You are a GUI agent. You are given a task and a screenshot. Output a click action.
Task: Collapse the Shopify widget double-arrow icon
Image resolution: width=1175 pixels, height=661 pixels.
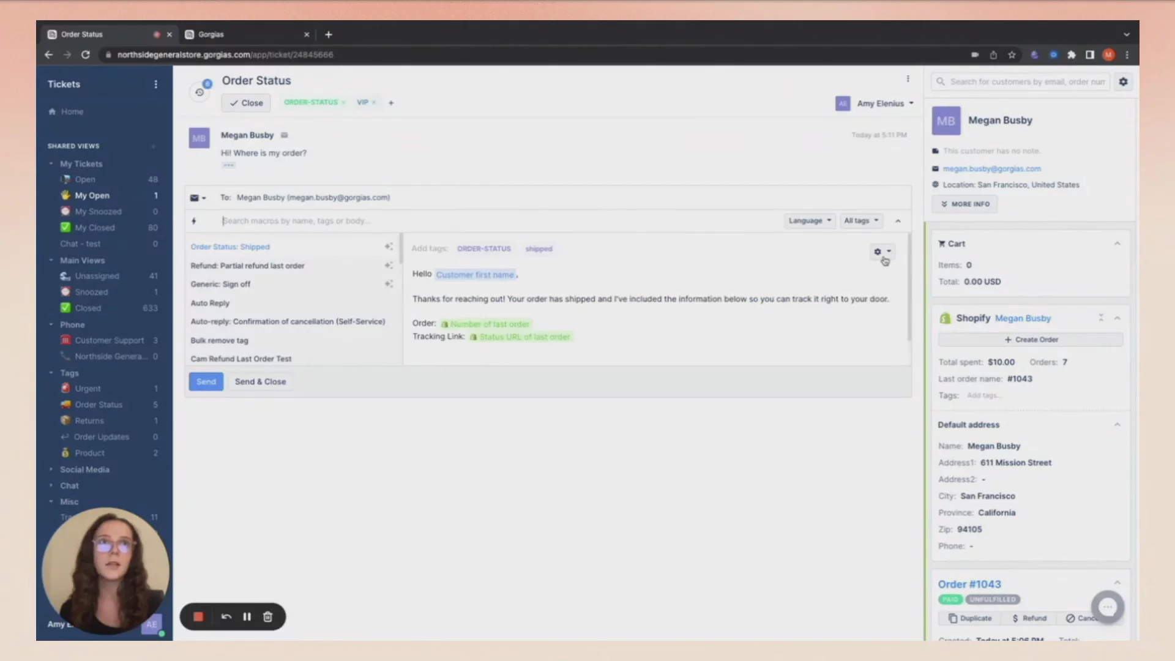click(x=1101, y=318)
